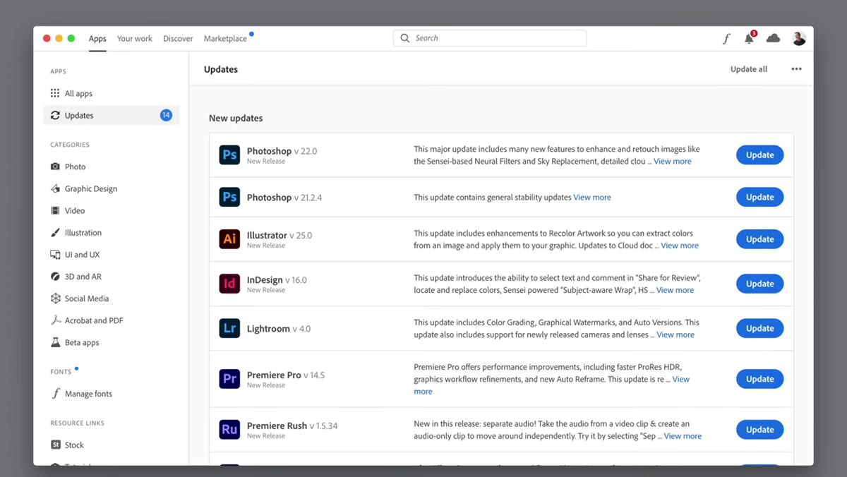Switch to the Your work tab
847x477 pixels.
[x=134, y=39]
